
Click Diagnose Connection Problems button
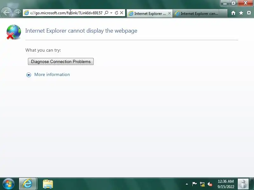click(x=61, y=61)
